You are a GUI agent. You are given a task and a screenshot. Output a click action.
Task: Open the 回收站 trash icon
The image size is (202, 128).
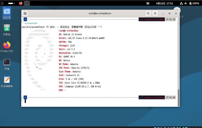7,30
